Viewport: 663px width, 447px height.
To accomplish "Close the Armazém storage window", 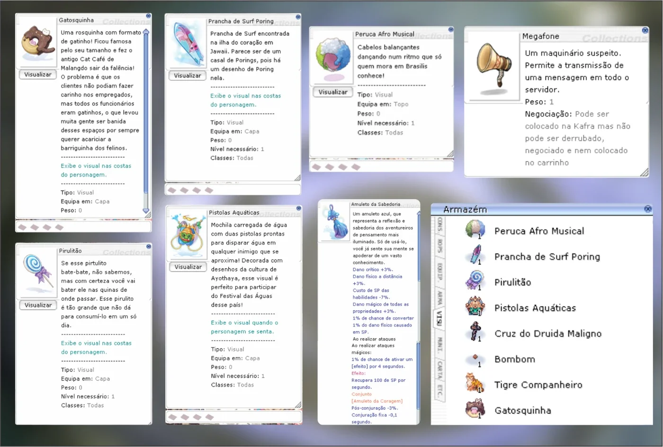I will click(648, 209).
